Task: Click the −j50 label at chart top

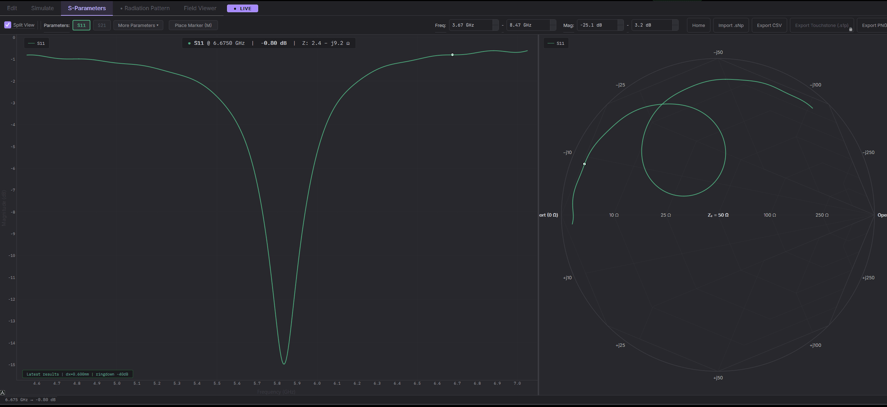Action: [718, 52]
